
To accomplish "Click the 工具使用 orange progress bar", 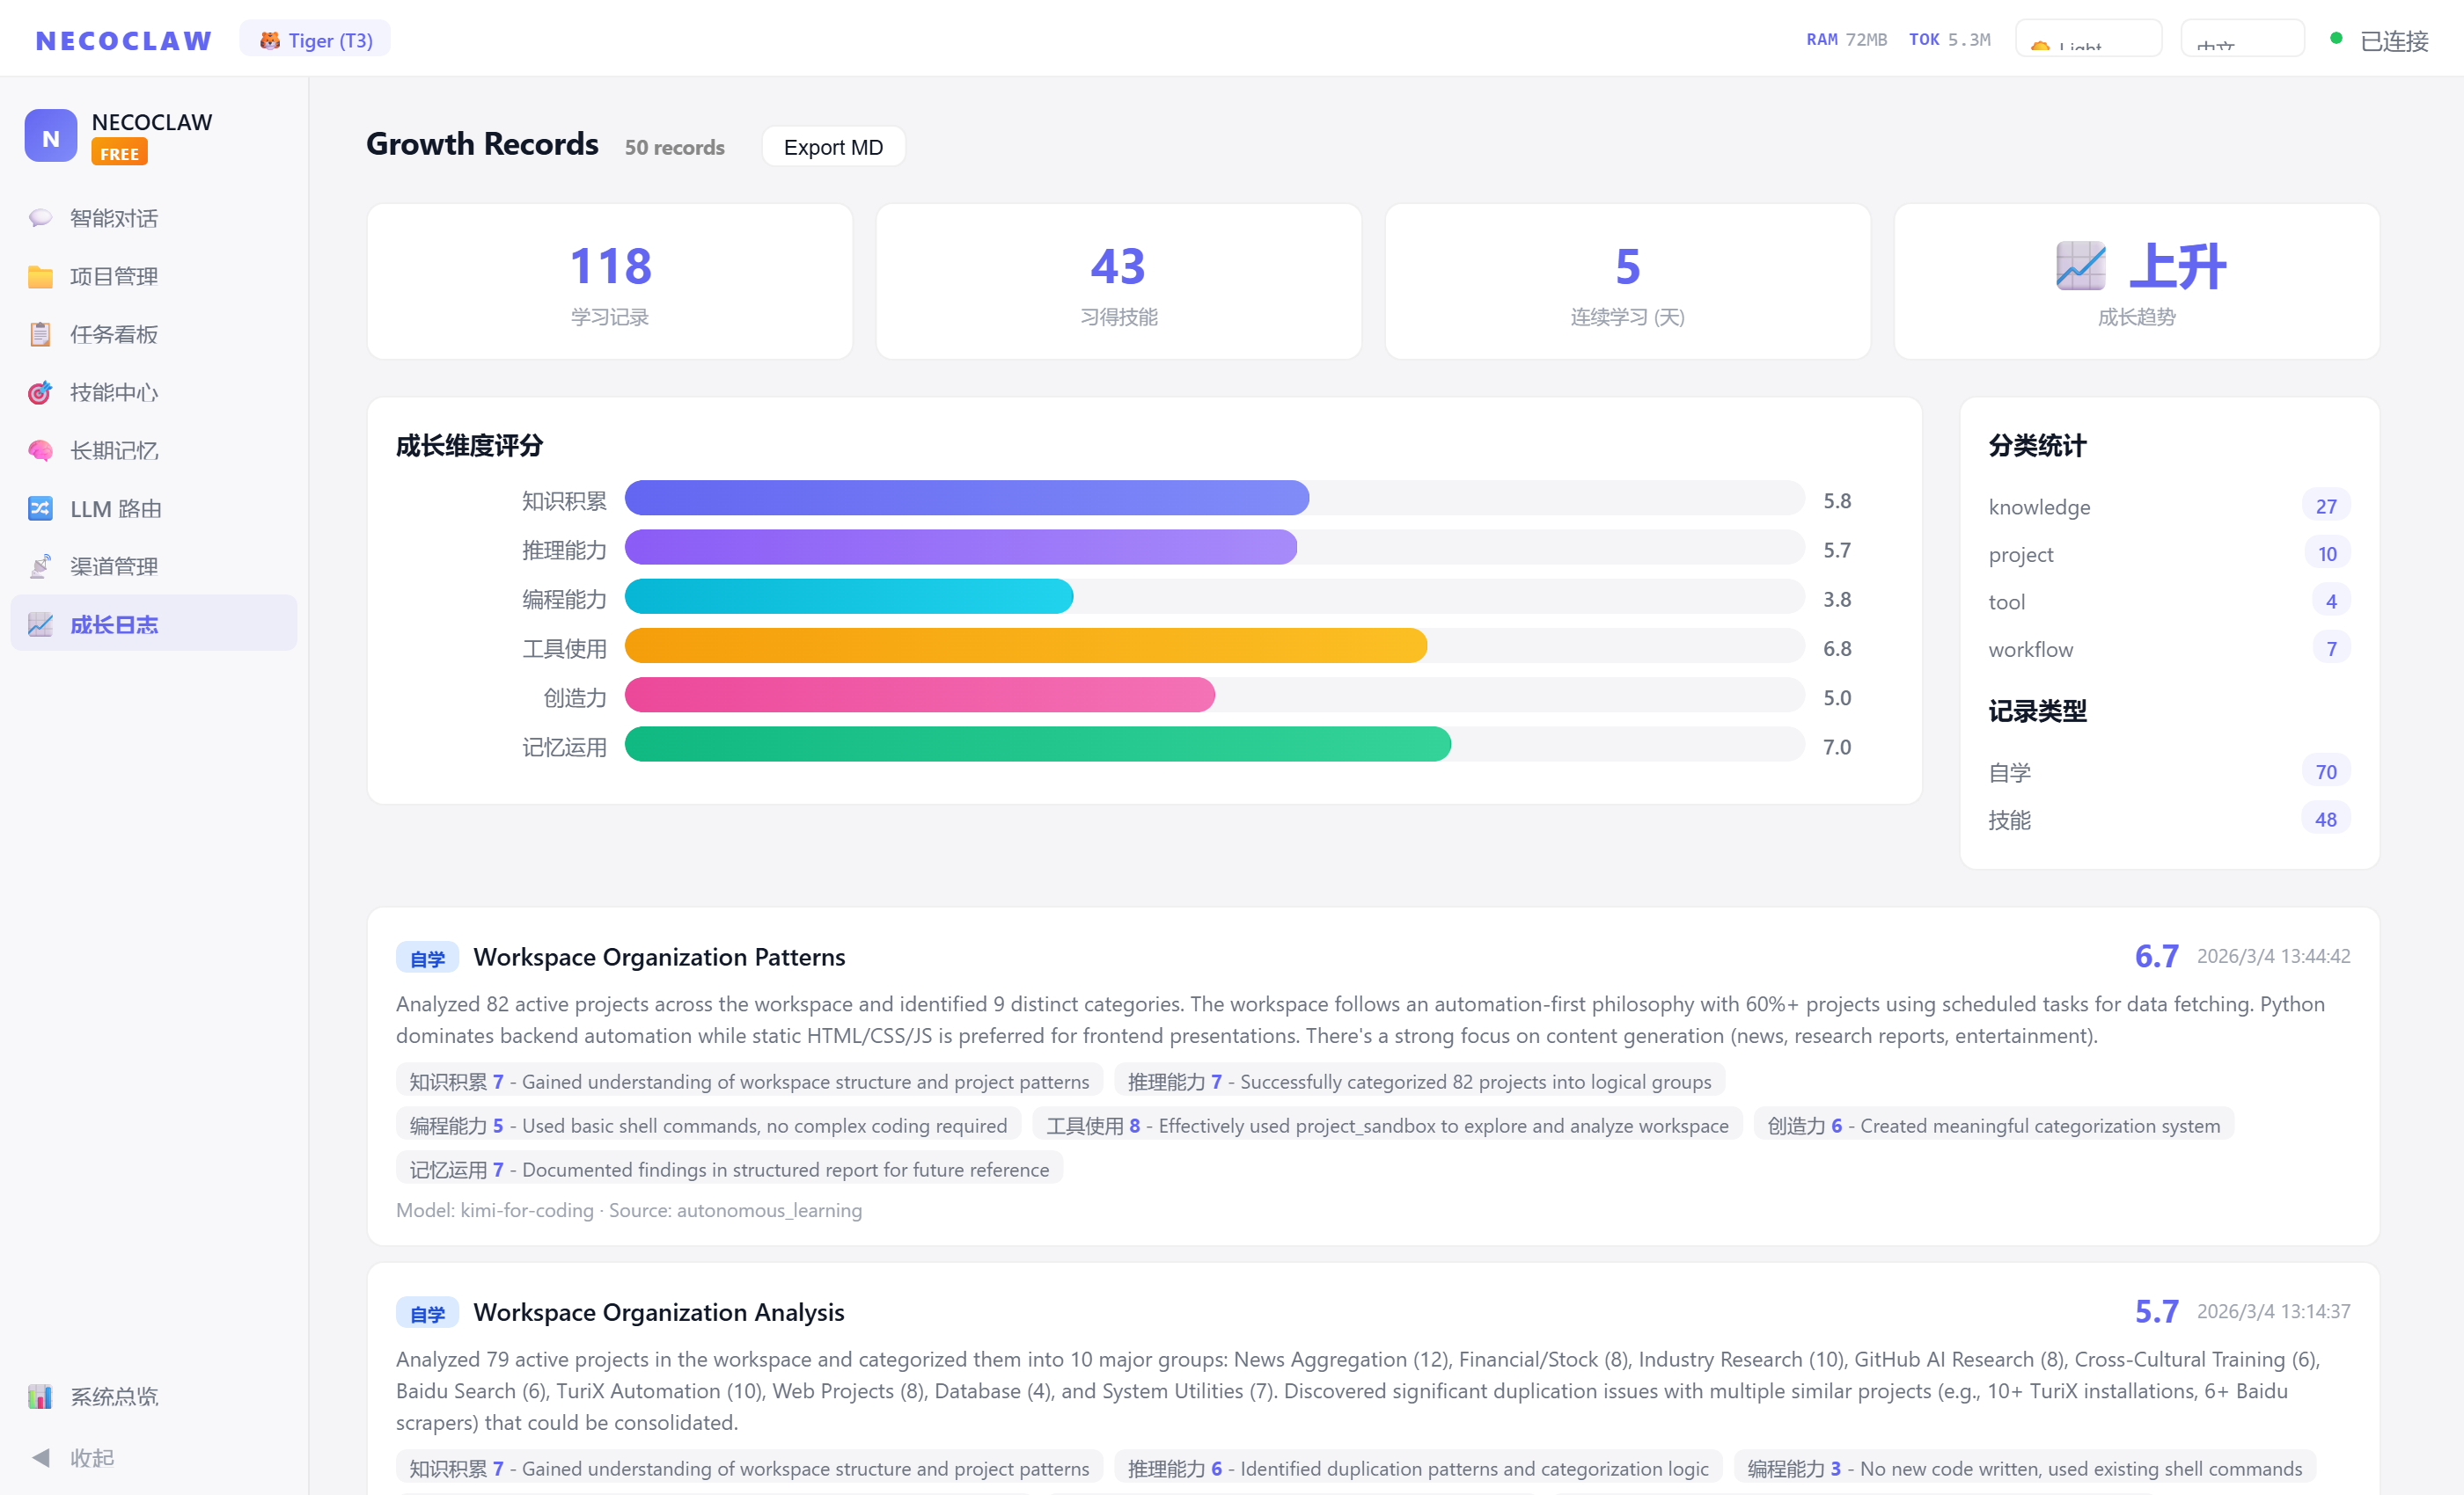I will click(x=1025, y=646).
